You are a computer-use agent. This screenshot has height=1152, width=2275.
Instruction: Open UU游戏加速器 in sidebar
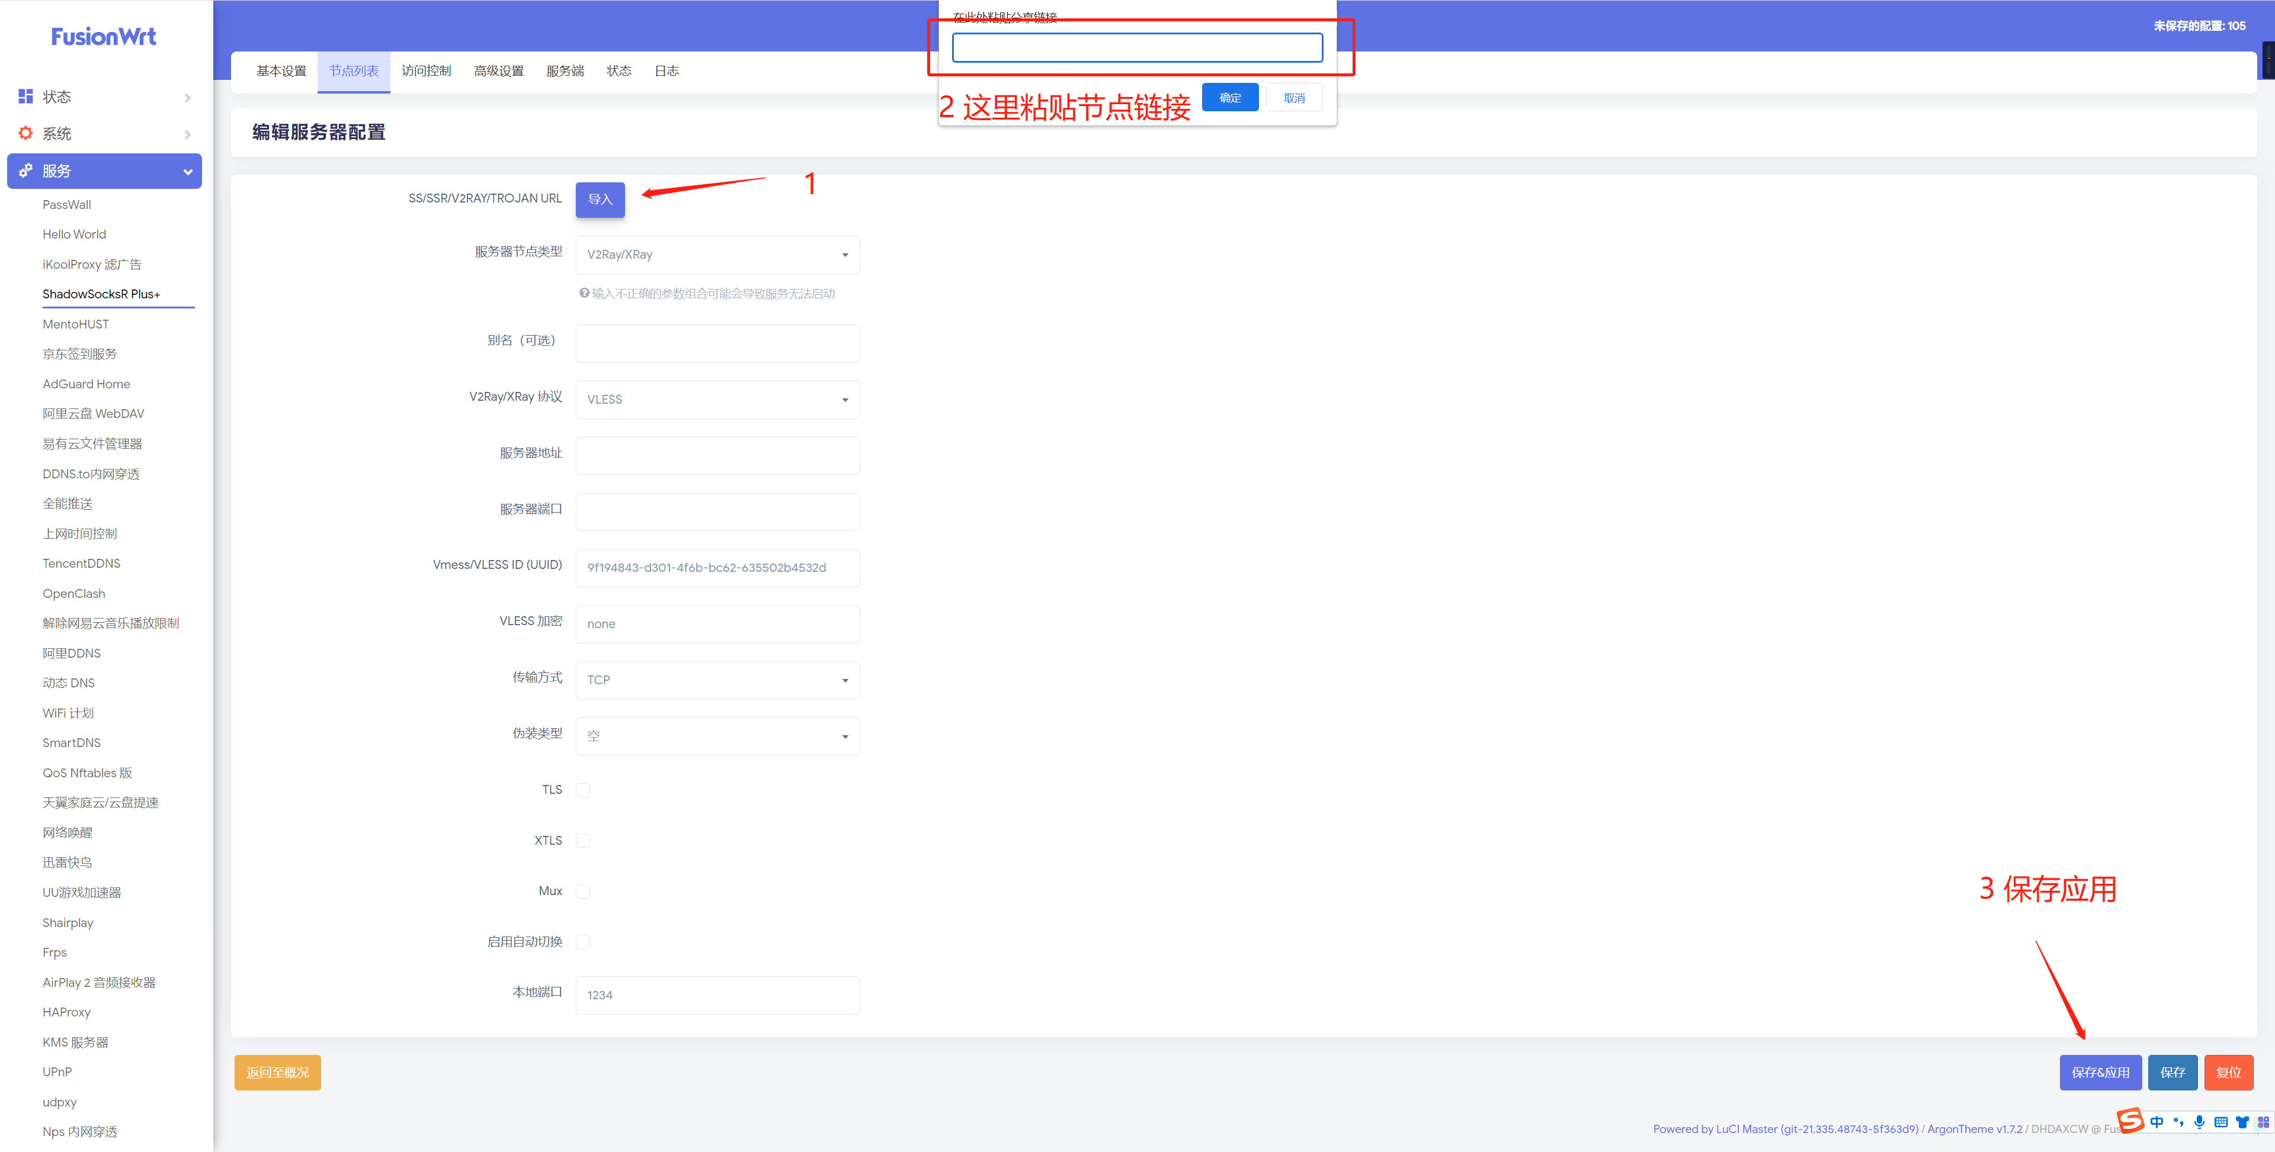pyautogui.click(x=82, y=893)
